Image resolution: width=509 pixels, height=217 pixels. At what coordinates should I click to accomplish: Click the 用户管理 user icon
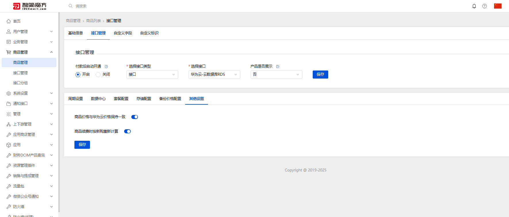click(x=9, y=32)
